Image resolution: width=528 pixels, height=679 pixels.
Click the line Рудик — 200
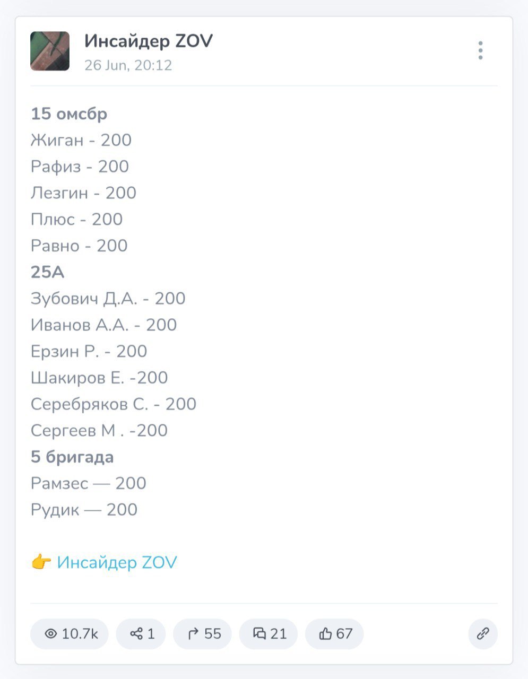click(84, 510)
